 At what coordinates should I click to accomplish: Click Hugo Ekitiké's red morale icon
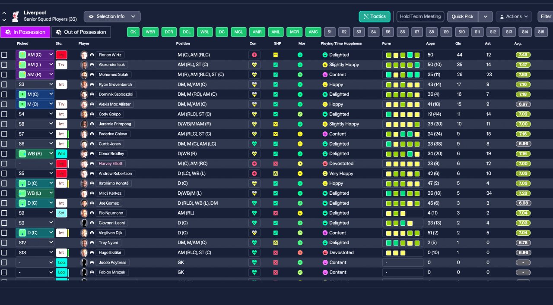[300, 252]
